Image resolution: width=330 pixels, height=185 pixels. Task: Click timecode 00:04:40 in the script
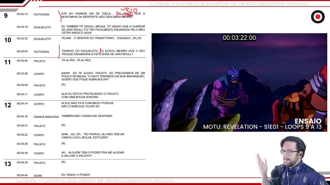[x=22, y=175]
